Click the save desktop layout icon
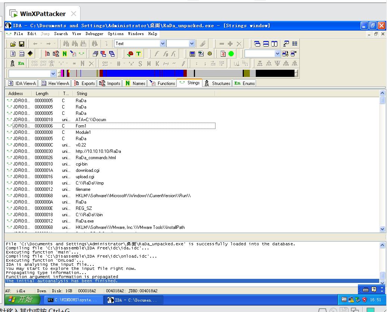The width and height of the screenshot is (387, 312). 285,54
